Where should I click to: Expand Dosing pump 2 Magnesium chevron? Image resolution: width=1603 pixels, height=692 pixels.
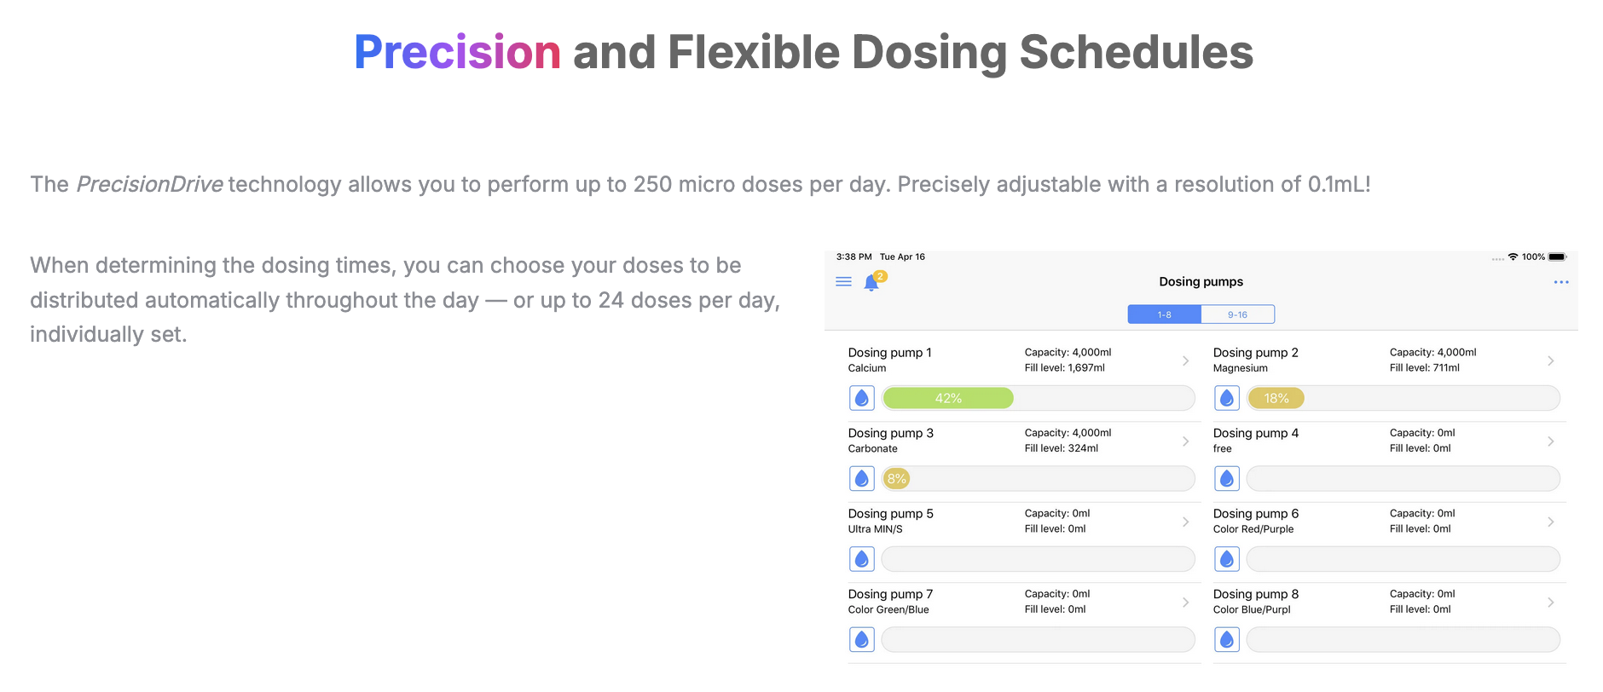tap(1550, 360)
